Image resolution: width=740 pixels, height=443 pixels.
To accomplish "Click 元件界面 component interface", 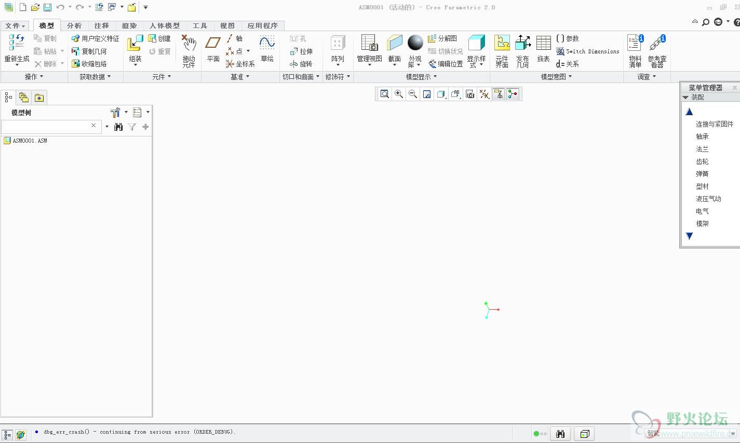I will click(x=502, y=51).
